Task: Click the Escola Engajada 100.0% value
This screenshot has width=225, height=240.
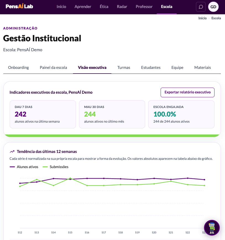Action: (x=165, y=114)
